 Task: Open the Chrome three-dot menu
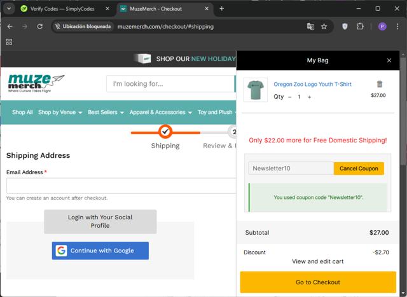click(x=397, y=27)
